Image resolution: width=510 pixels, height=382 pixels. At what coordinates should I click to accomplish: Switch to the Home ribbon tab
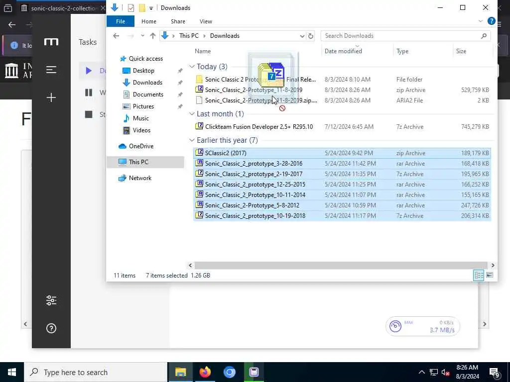(x=148, y=21)
